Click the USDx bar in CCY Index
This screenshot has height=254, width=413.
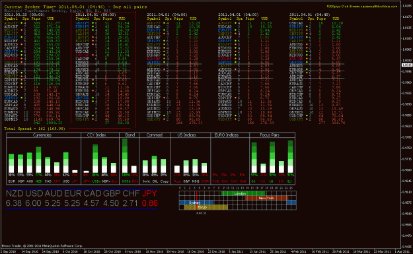click(95, 158)
